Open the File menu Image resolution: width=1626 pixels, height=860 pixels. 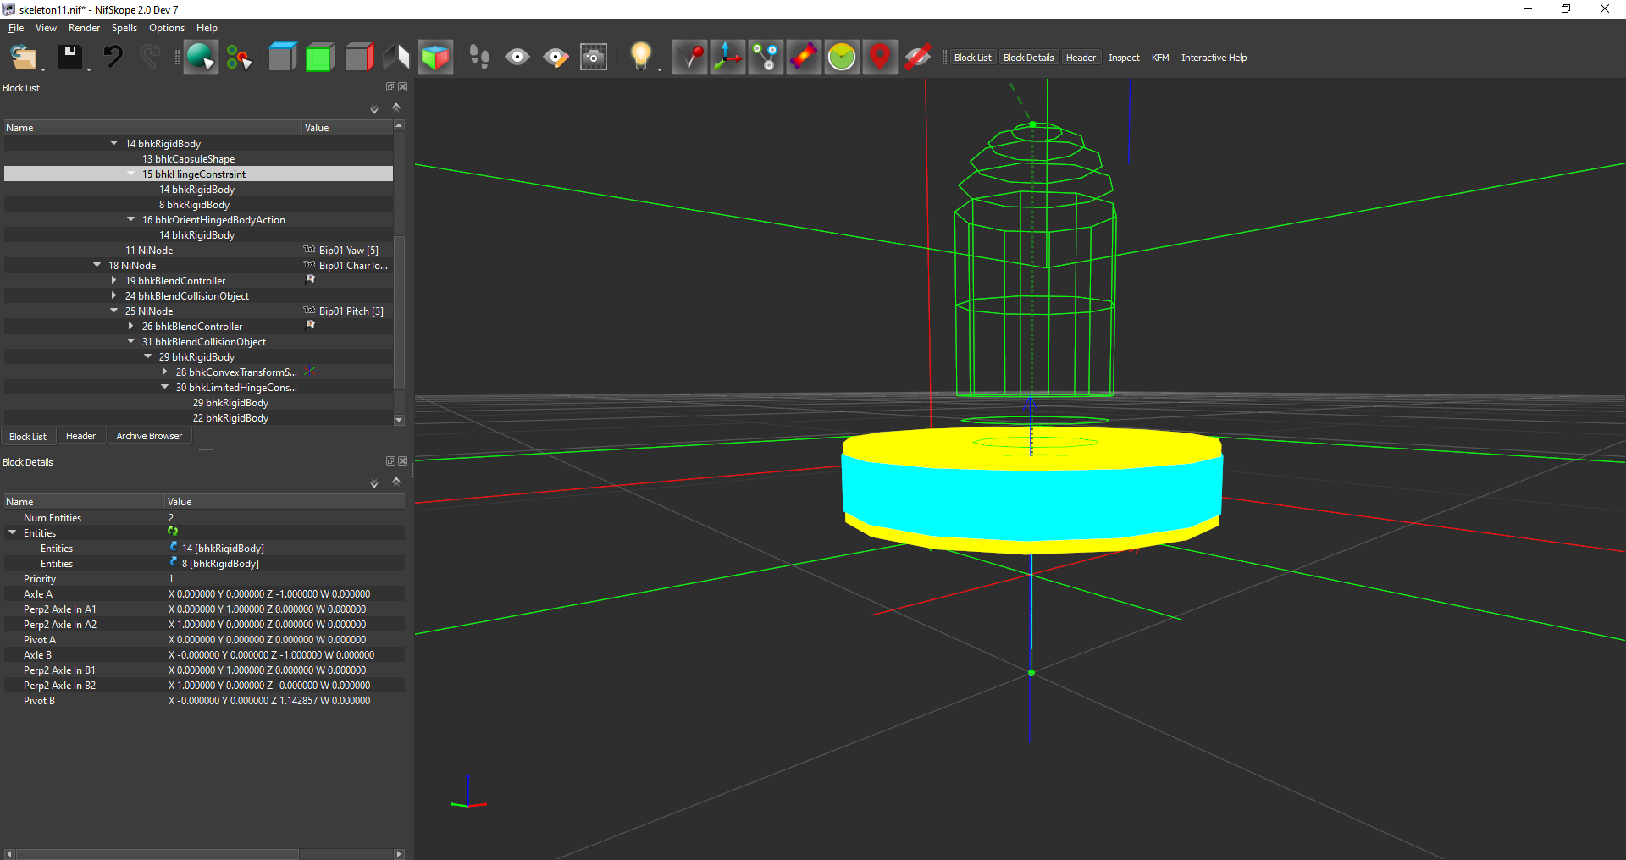pyautogui.click(x=16, y=28)
